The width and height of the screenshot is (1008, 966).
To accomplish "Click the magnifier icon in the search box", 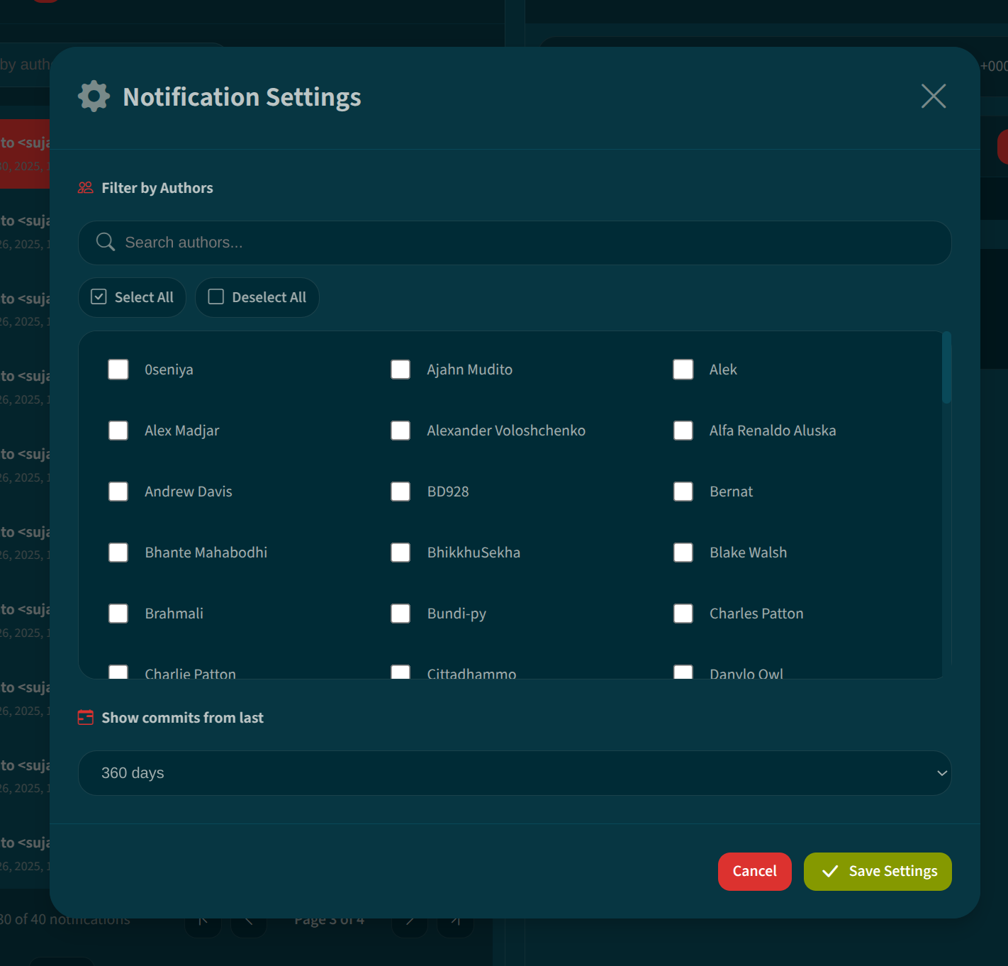I will pos(106,243).
